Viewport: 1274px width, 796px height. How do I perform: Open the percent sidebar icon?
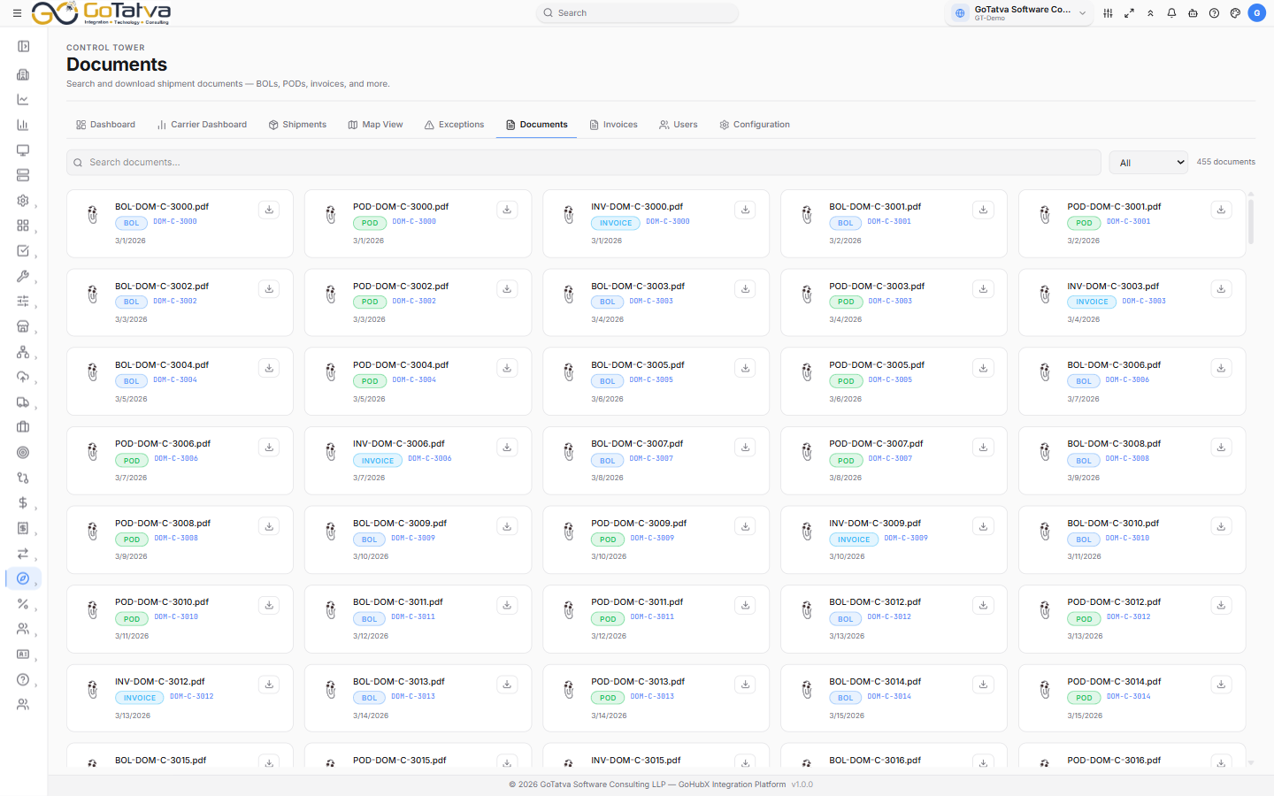click(x=23, y=604)
